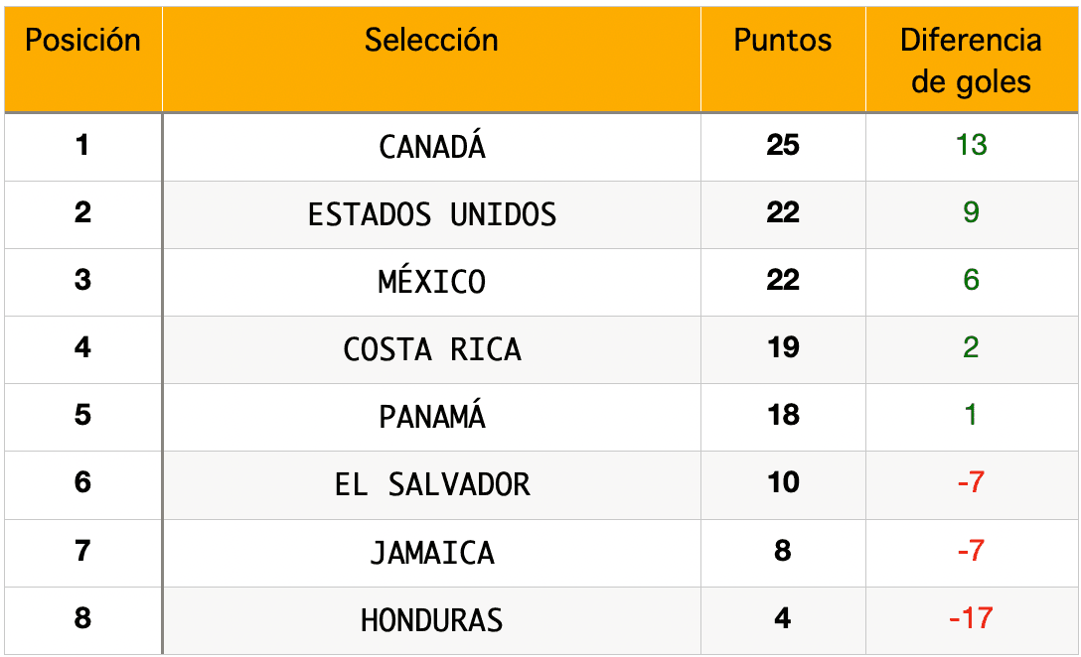The height and width of the screenshot is (657, 1081).
Task: Select the goal difference value 13
Action: (971, 146)
